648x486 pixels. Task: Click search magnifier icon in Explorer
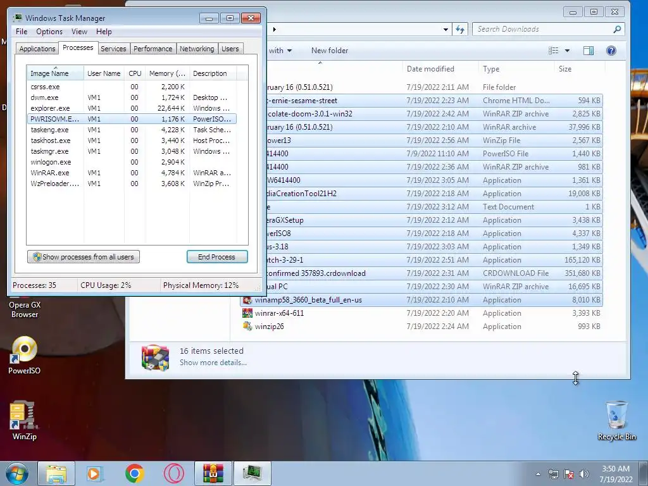617,29
